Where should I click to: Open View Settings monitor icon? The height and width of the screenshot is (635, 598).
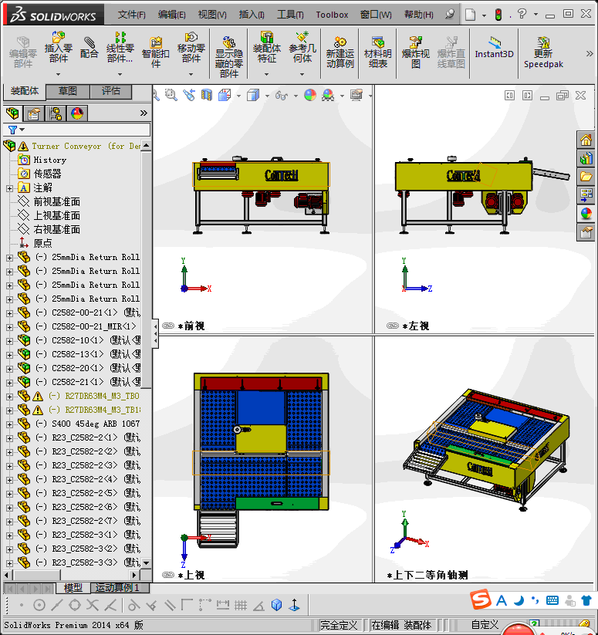[x=356, y=95]
